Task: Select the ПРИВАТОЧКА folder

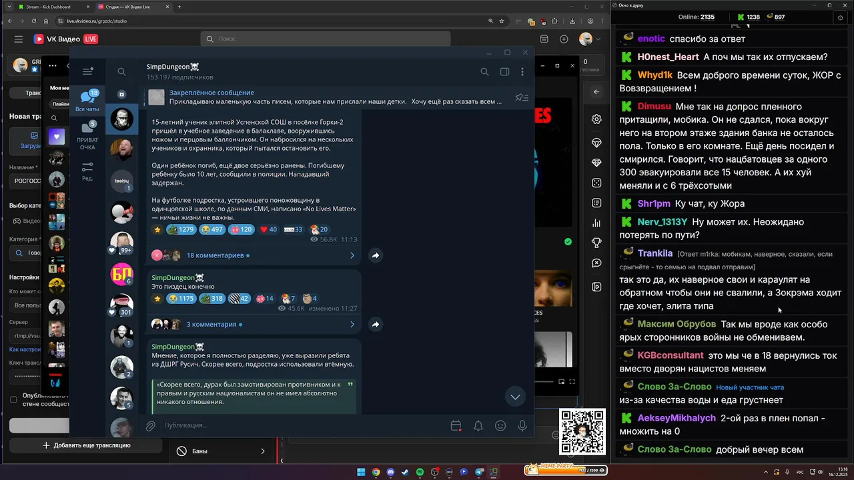Action: (87, 135)
